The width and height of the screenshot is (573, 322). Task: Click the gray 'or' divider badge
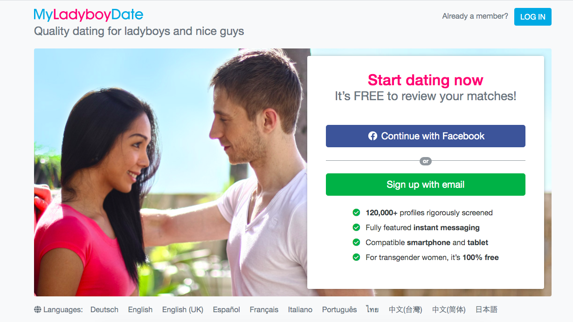(x=426, y=161)
